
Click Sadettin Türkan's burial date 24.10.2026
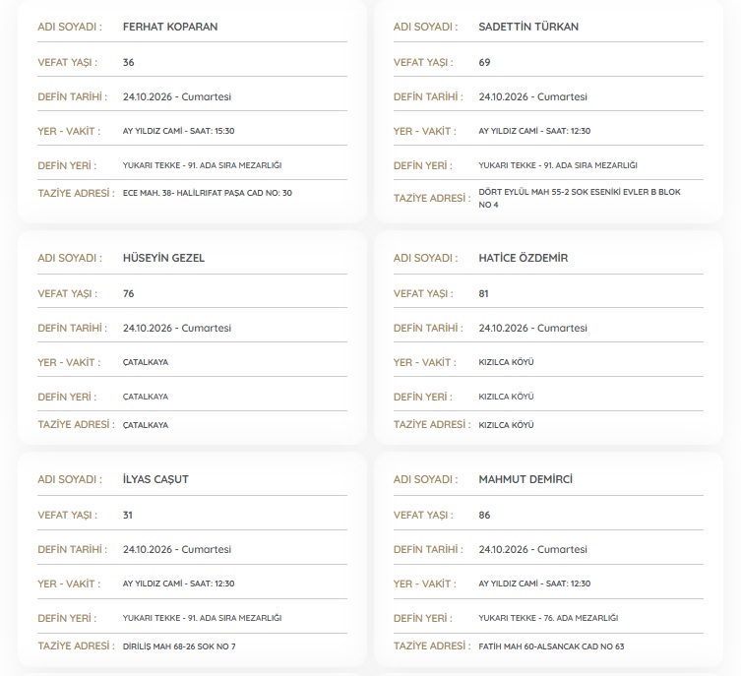tap(503, 96)
